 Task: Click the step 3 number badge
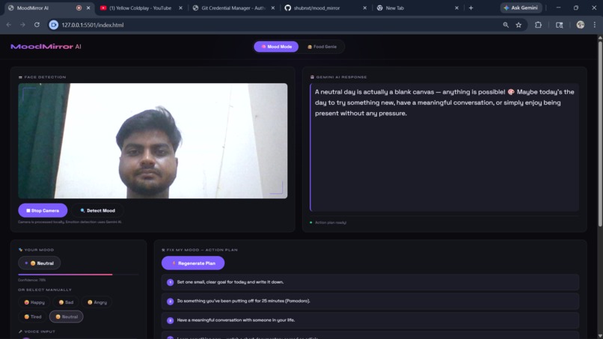(x=171, y=320)
